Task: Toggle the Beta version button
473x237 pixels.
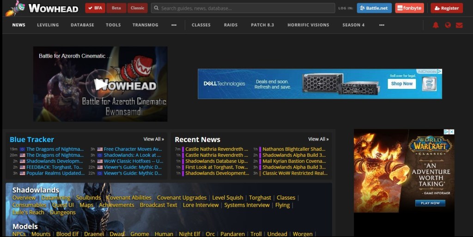Action: point(116,8)
